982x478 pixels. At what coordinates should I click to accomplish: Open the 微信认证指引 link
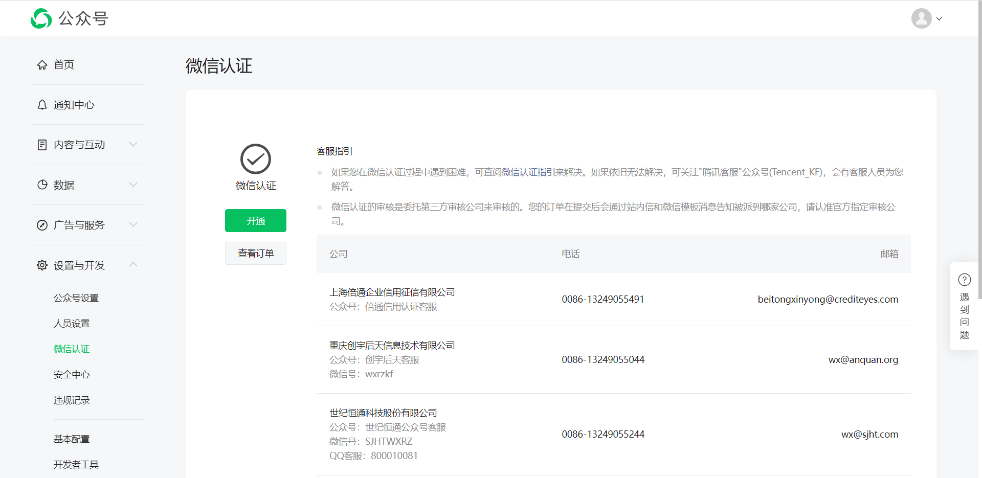point(528,172)
